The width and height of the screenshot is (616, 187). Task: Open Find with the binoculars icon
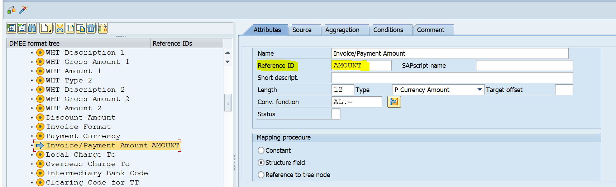point(32,28)
